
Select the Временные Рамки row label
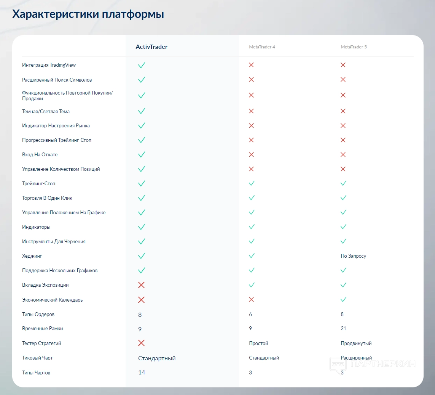click(x=43, y=329)
